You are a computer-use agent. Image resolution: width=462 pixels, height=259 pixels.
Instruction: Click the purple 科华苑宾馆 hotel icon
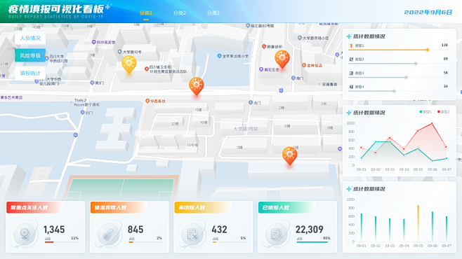pos(93,42)
